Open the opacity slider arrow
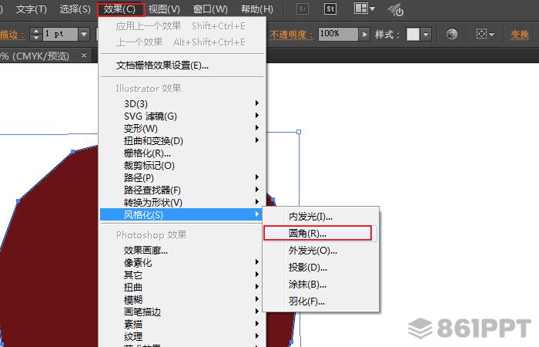 coord(364,34)
